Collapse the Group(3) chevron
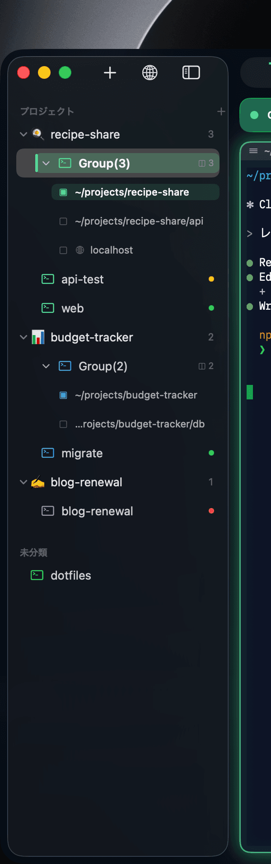The height and width of the screenshot is (864, 271). (x=46, y=163)
